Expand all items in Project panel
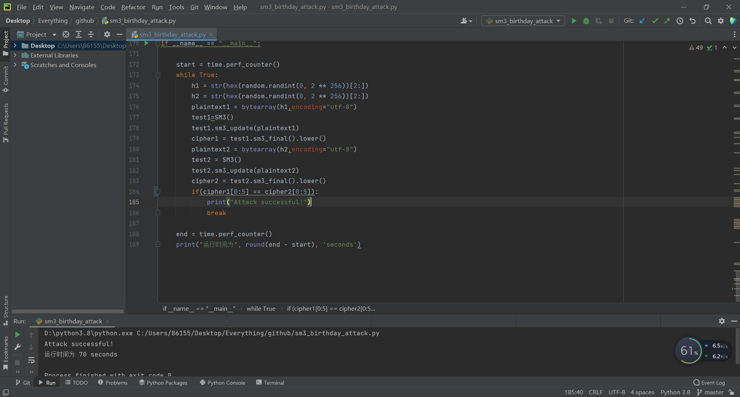This screenshot has width=740, height=397. pos(79,34)
